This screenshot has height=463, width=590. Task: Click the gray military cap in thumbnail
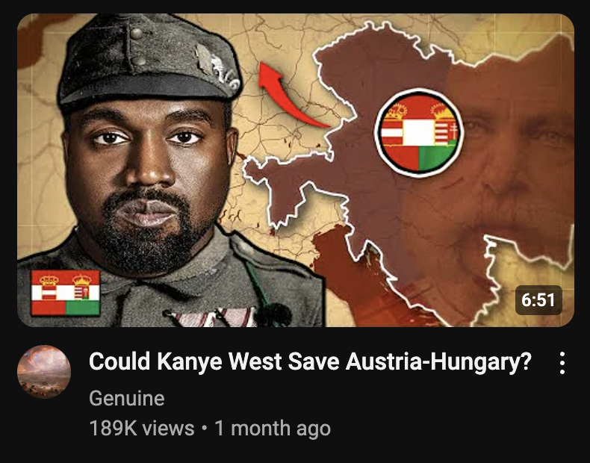click(x=149, y=62)
